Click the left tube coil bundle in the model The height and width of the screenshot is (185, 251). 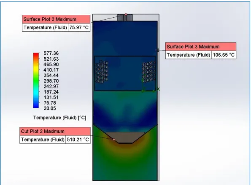[x=102, y=72]
